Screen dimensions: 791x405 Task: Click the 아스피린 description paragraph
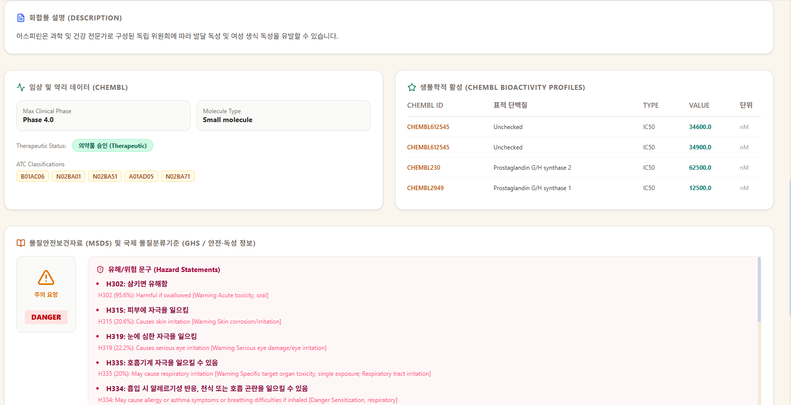pos(177,36)
